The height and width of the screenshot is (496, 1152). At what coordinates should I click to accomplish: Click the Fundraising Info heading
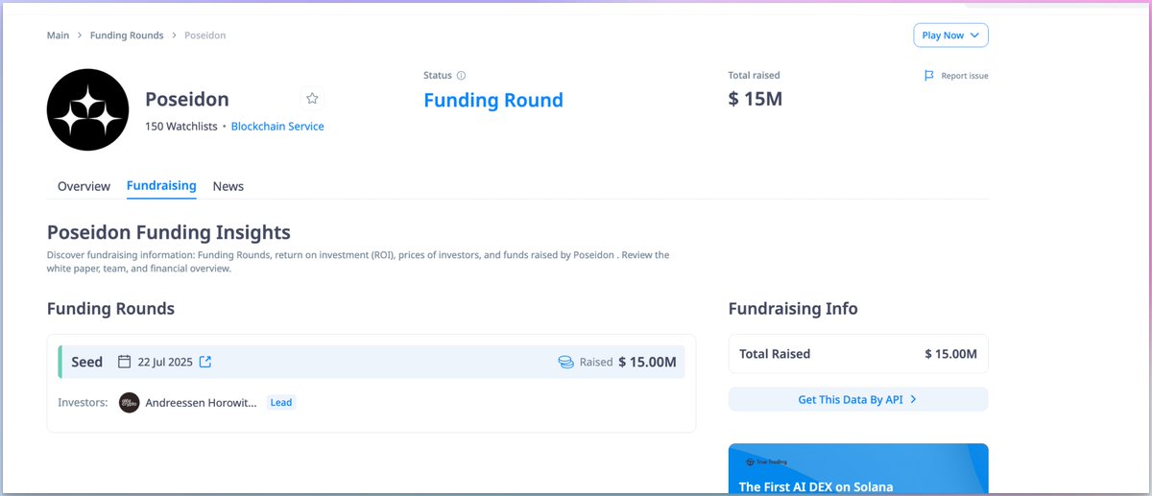pyautogui.click(x=793, y=309)
